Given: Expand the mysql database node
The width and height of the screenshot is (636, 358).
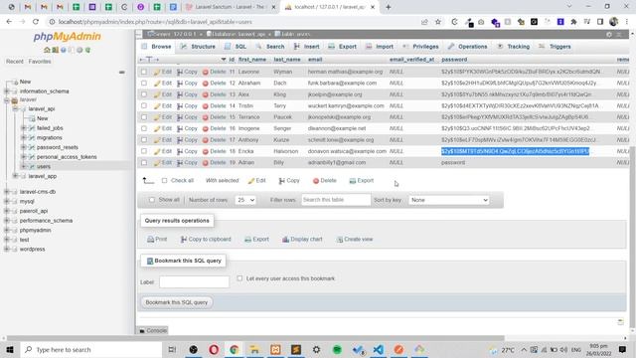Looking at the screenshot, I should (7, 201).
